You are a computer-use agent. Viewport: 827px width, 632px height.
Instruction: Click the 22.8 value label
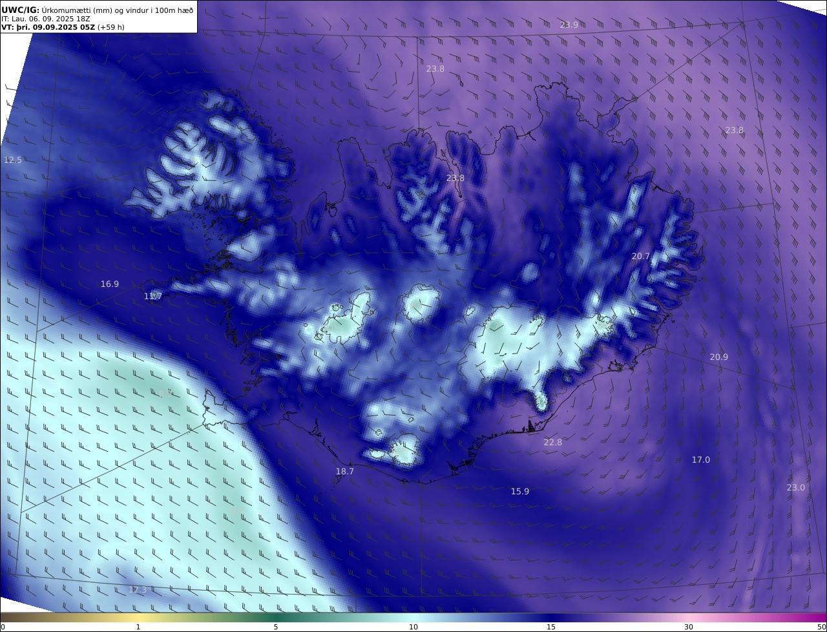point(553,442)
